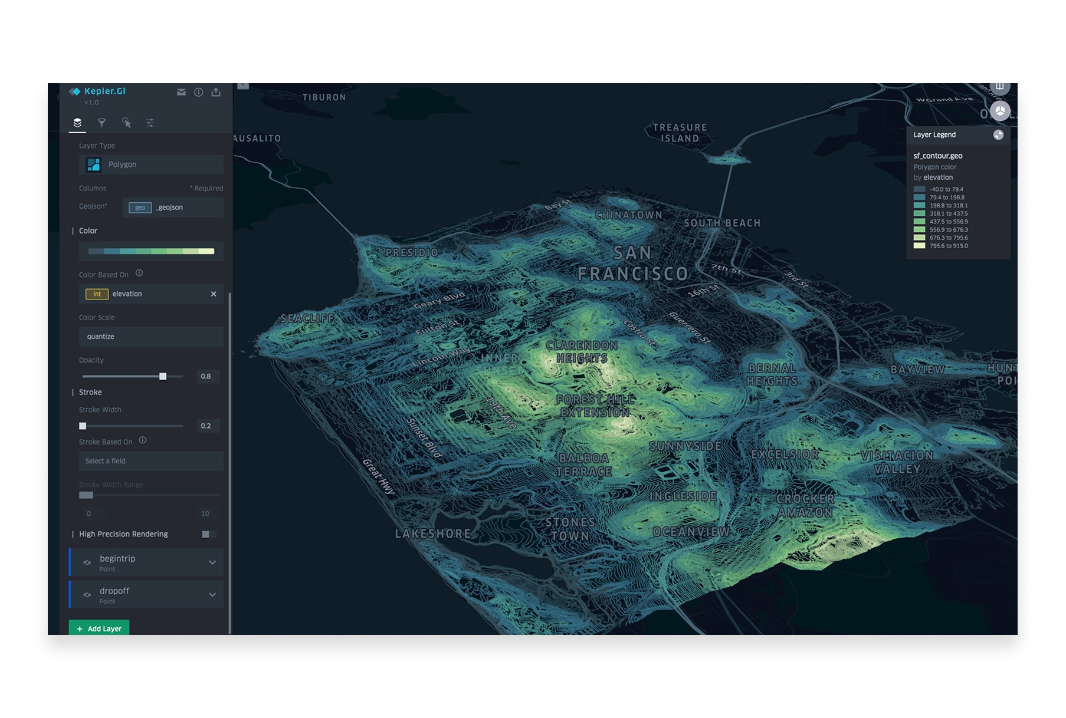Click the email feedback icon
The height and width of the screenshot is (718, 1066).
point(181,93)
